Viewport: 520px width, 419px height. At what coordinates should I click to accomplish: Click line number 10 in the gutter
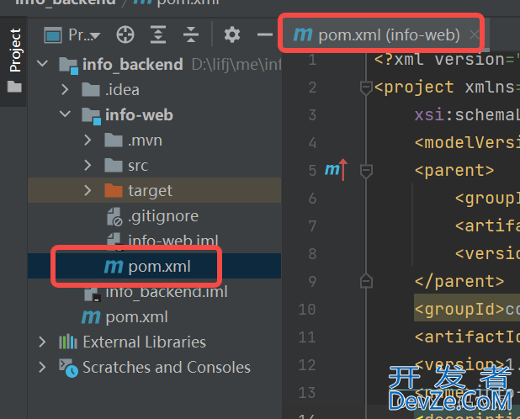pos(307,310)
